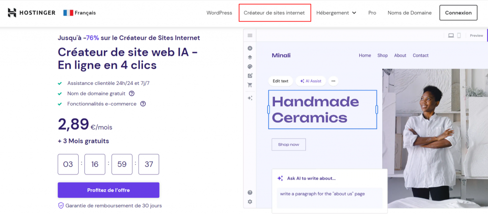488x214 pixels.
Task: Open the editor hamburger menu
Action: (x=250, y=35)
